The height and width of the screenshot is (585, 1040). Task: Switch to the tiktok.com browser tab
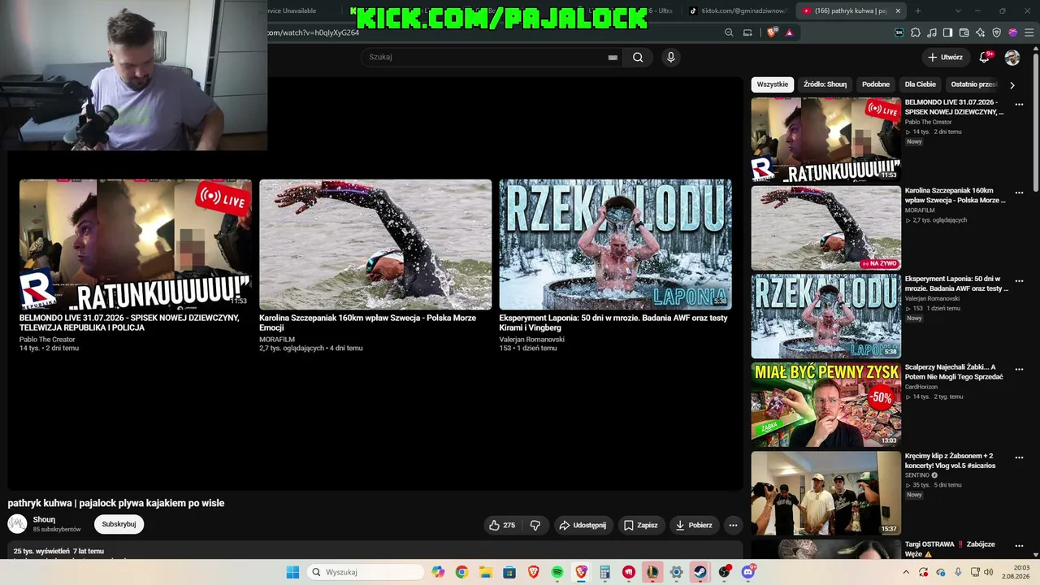737,11
